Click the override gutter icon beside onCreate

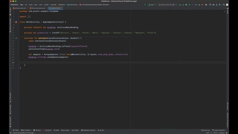16,38
